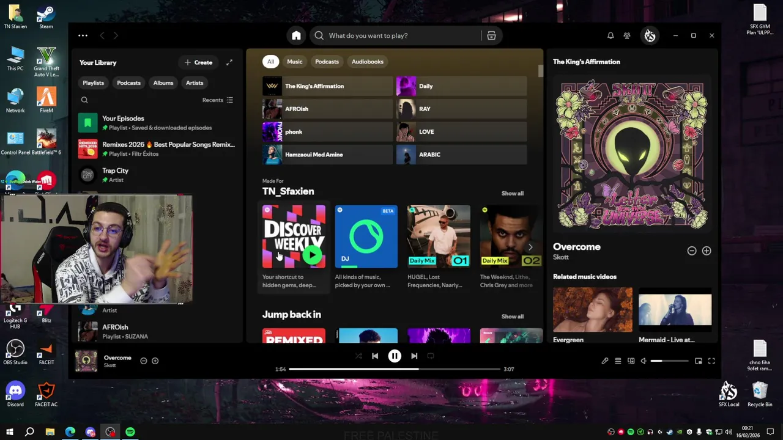Open Remixes 2026 playlist in library
This screenshot has height=440, width=783.
pyautogui.click(x=157, y=148)
